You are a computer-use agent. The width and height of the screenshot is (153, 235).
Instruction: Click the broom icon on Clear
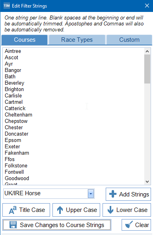coord(129,225)
